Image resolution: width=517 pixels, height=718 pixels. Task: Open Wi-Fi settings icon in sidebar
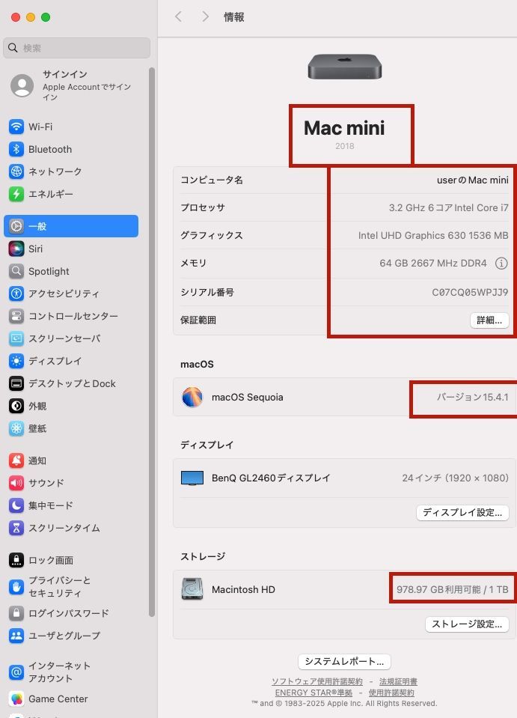point(16,127)
